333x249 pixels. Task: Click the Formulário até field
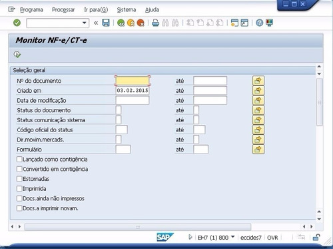200,149
